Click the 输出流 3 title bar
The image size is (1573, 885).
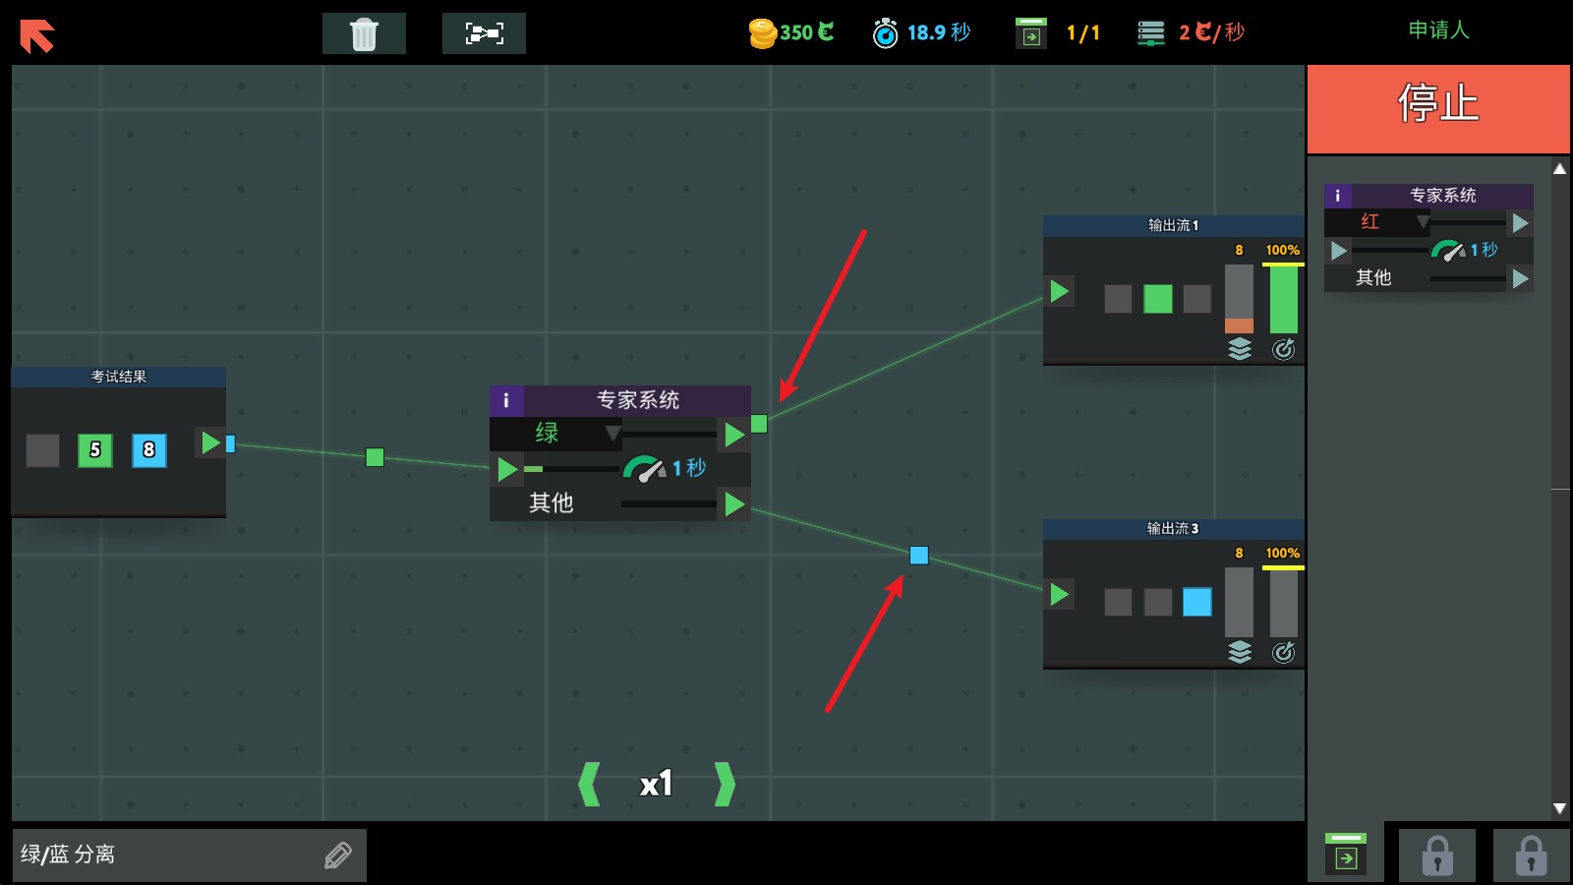[x=1174, y=529]
